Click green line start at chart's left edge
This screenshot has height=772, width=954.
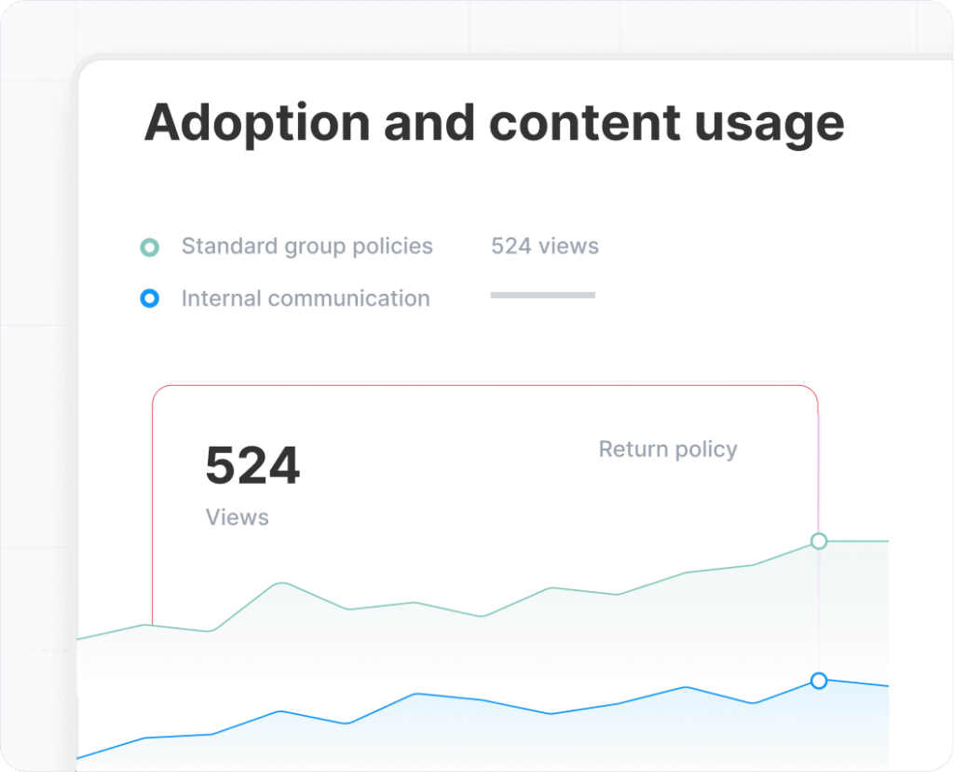point(82,639)
